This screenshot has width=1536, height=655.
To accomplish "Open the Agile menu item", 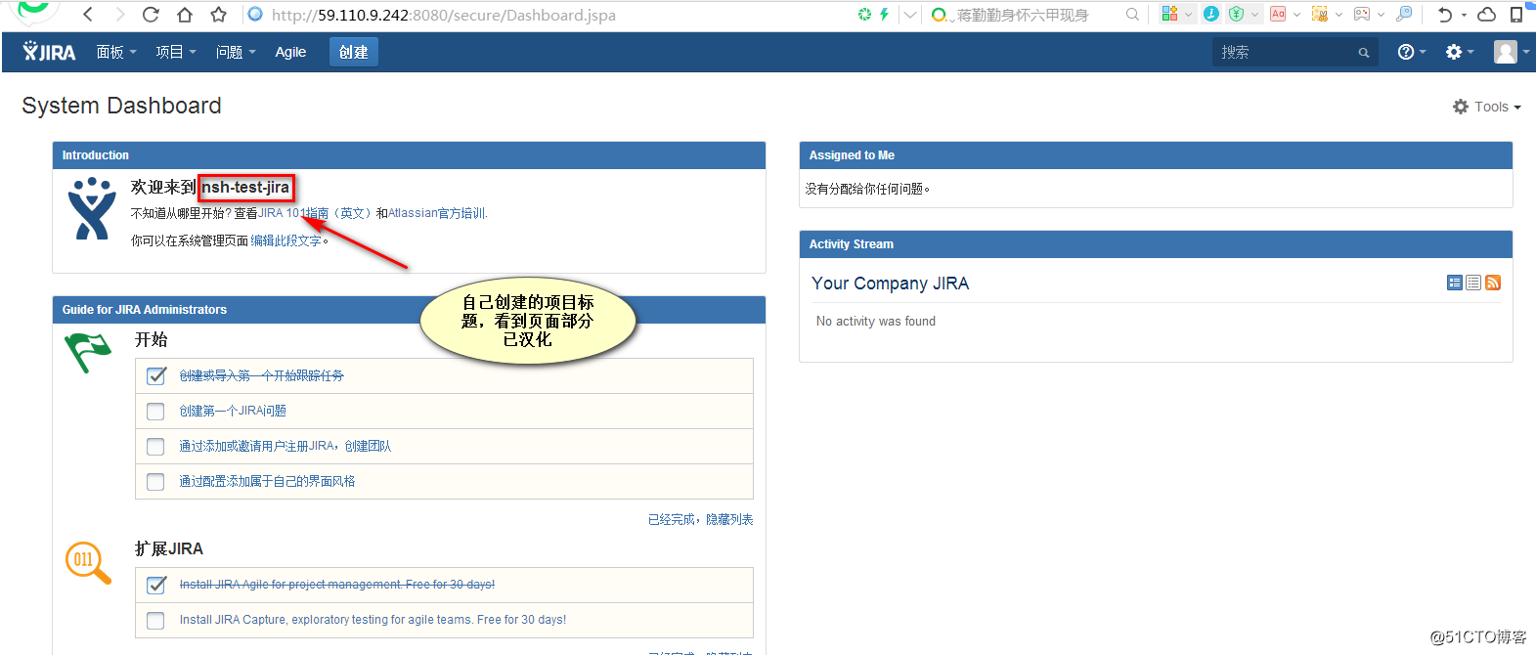I will (x=290, y=52).
